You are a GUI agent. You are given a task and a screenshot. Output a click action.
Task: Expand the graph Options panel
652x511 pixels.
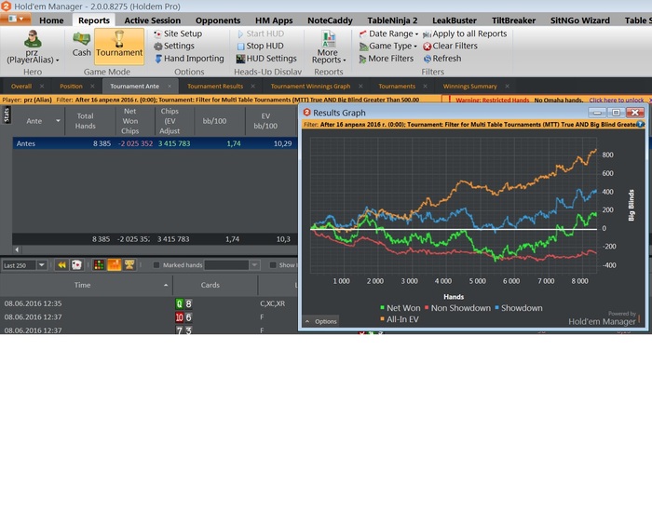pos(320,321)
